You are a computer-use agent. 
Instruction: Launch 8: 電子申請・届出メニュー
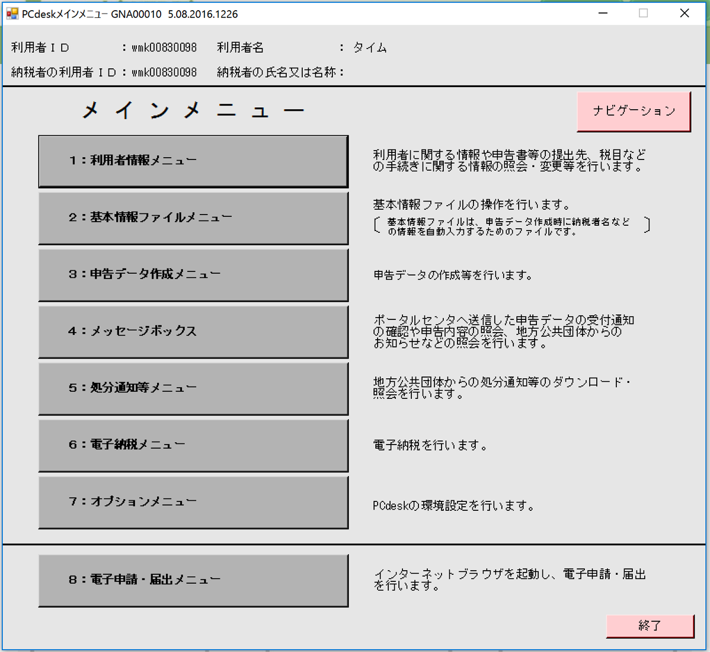click(x=193, y=580)
